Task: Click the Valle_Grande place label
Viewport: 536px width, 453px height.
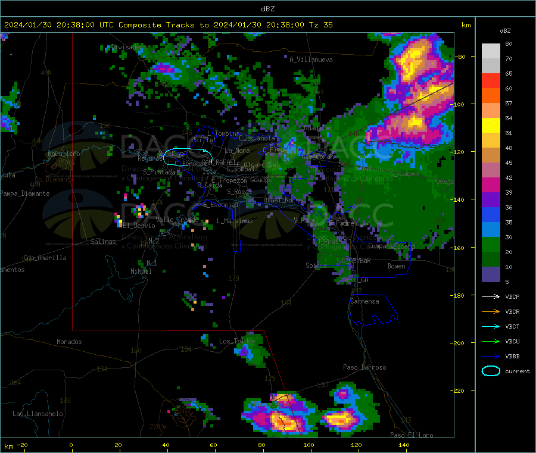Action: 177,220
